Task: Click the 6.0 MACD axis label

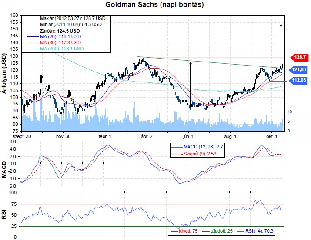Action: pyautogui.click(x=12, y=141)
